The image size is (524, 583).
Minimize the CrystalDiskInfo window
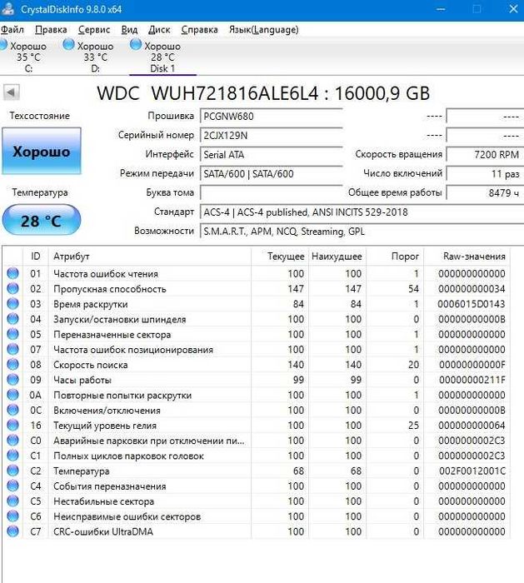441,9
